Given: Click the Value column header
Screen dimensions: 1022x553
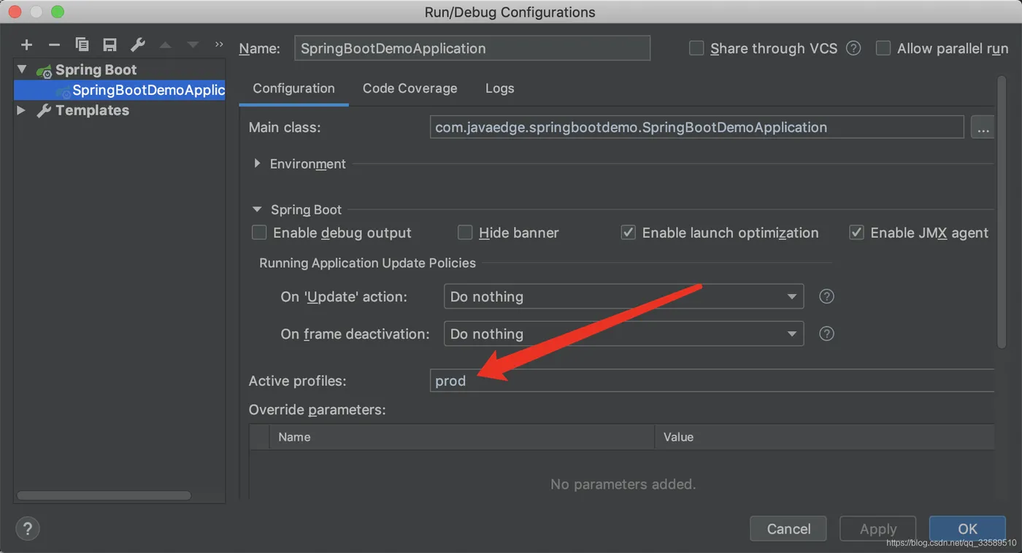Looking at the screenshot, I should pos(824,437).
